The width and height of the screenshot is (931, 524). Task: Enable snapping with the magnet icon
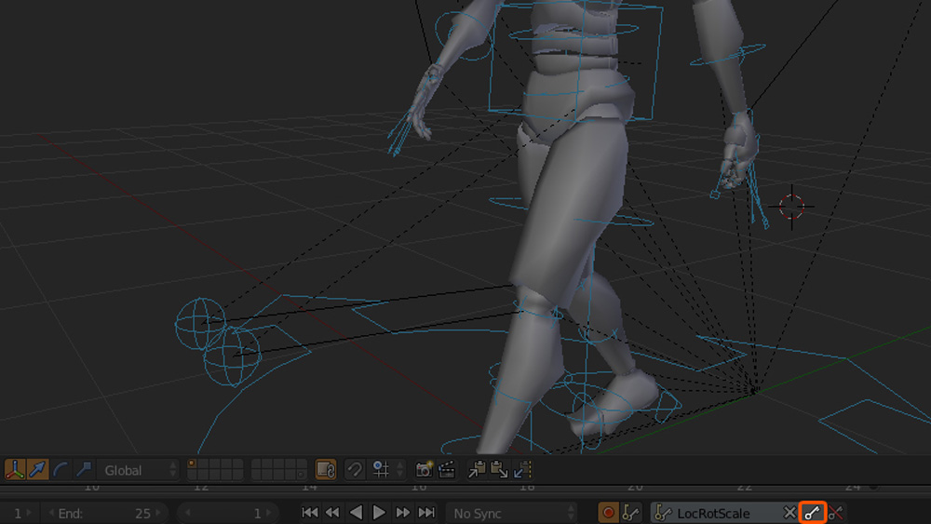[x=354, y=470]
